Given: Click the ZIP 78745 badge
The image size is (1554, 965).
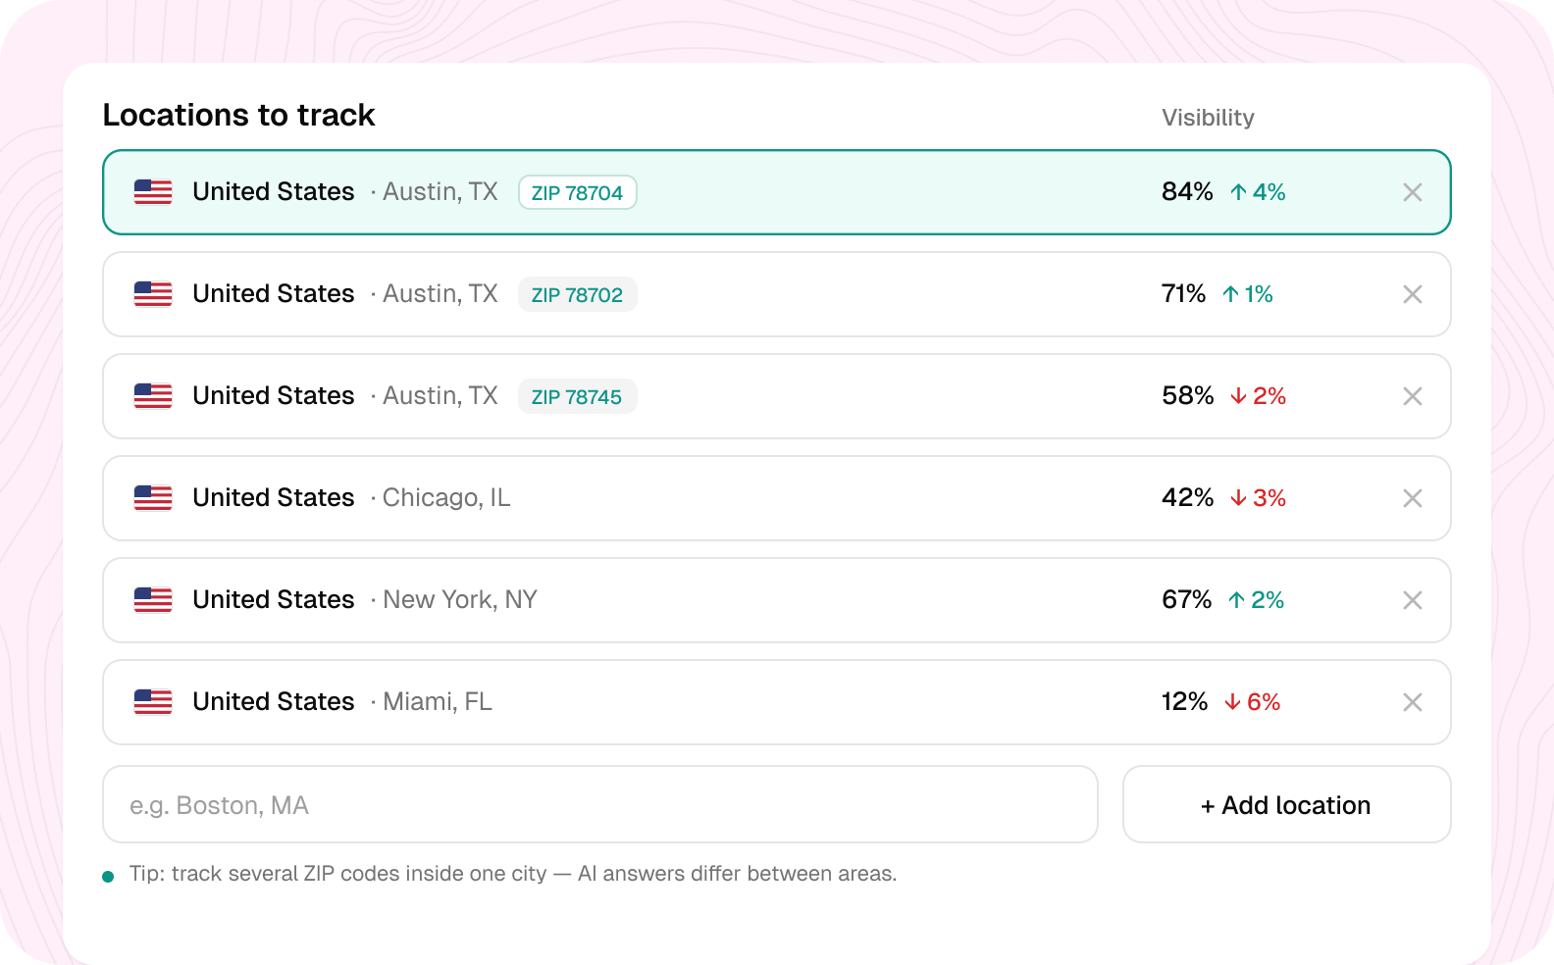Looking at the screenshot, I should [577, 396].
